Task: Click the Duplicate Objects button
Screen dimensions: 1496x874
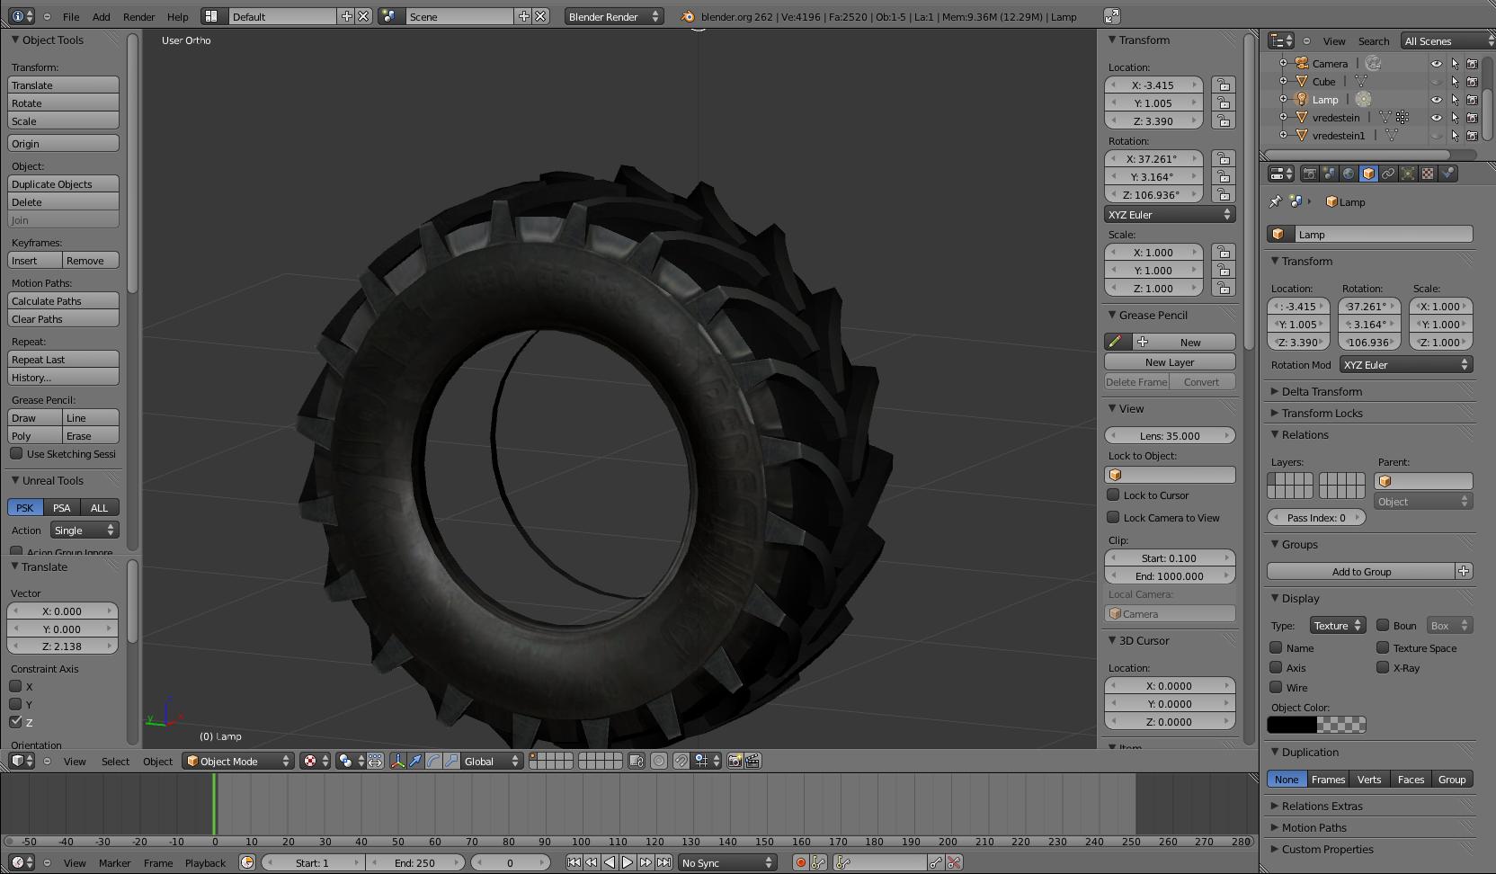Action: tap(63, 183)
